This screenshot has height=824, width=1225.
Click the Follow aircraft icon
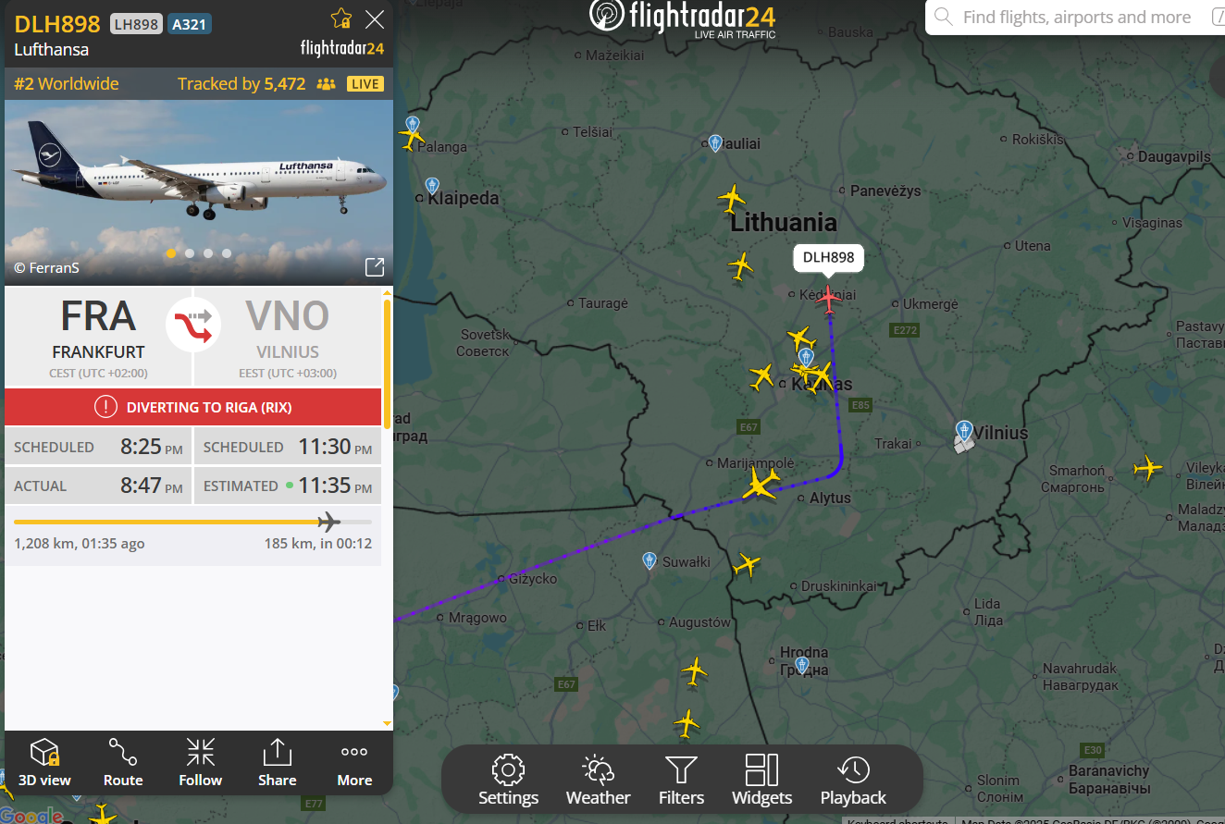pos(201,762)
